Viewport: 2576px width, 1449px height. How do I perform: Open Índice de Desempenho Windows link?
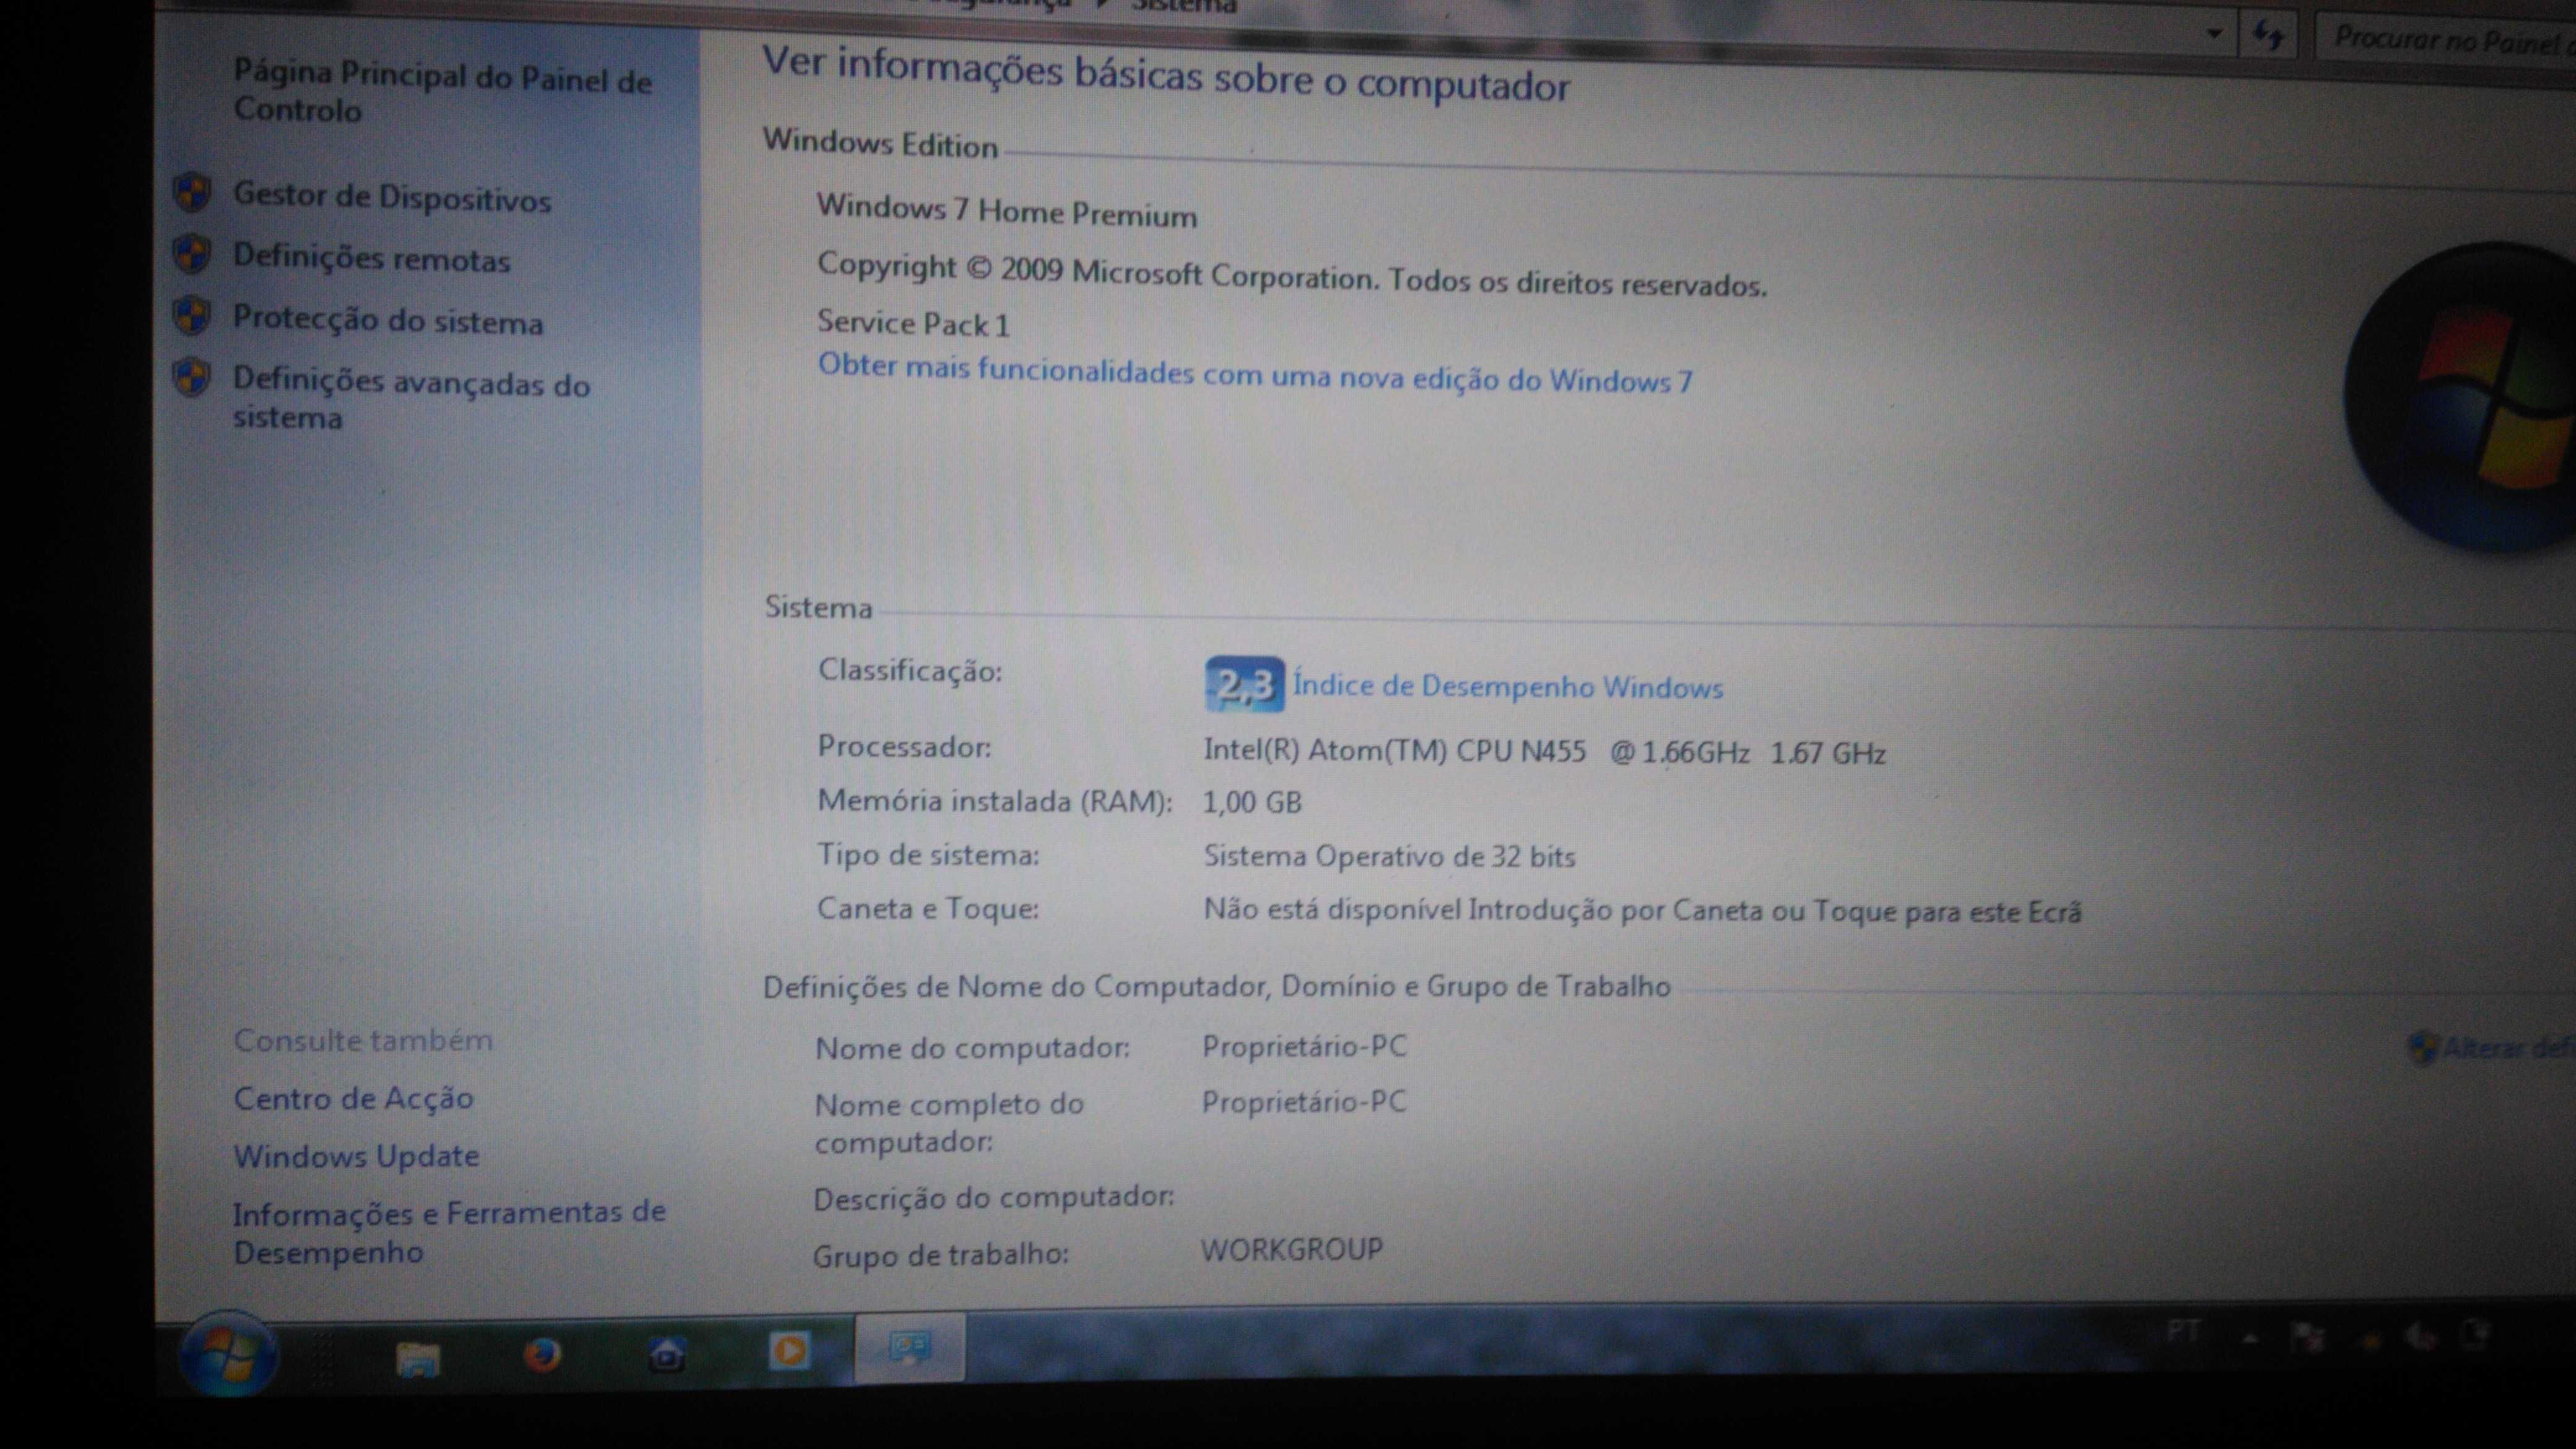point(1508,687)
